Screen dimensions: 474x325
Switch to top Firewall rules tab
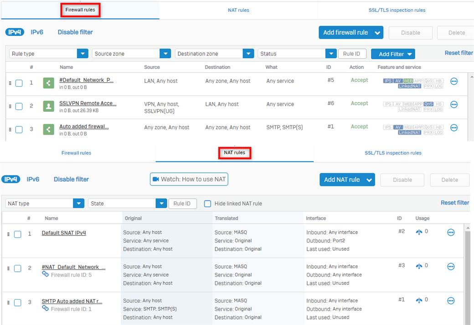pyautogui.click(x=80, y=10)
